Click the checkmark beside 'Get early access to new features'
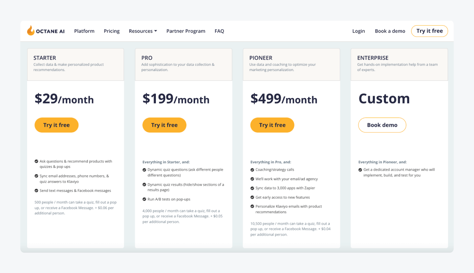 pyautogui.click(x=252, y=197)
